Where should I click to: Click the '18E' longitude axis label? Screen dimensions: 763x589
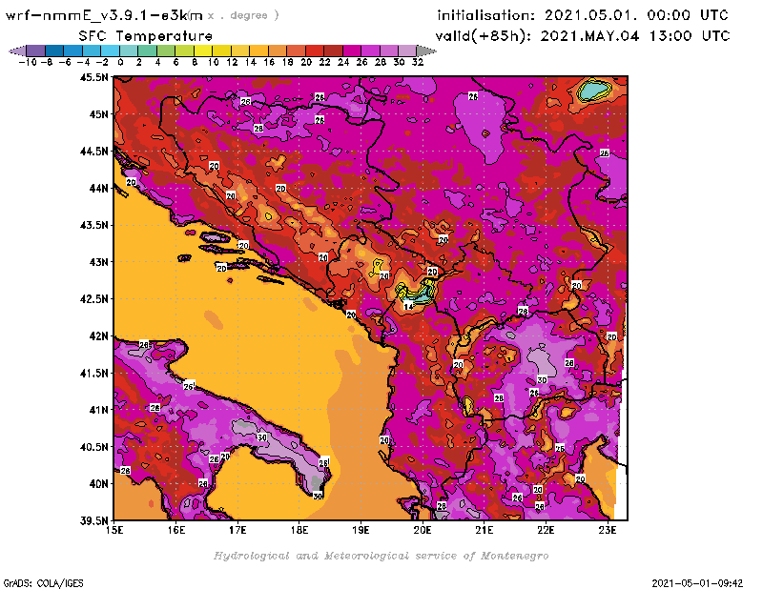pyautogui.click(x=299, y=530)
